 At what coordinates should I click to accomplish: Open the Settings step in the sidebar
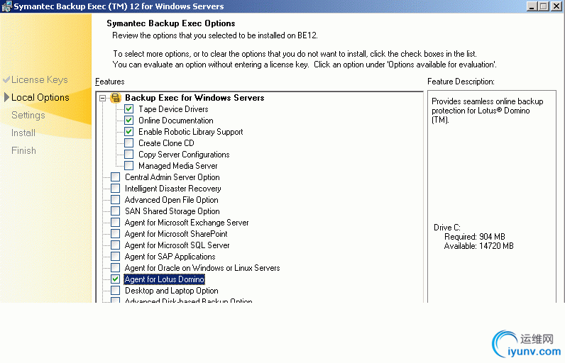28,116
